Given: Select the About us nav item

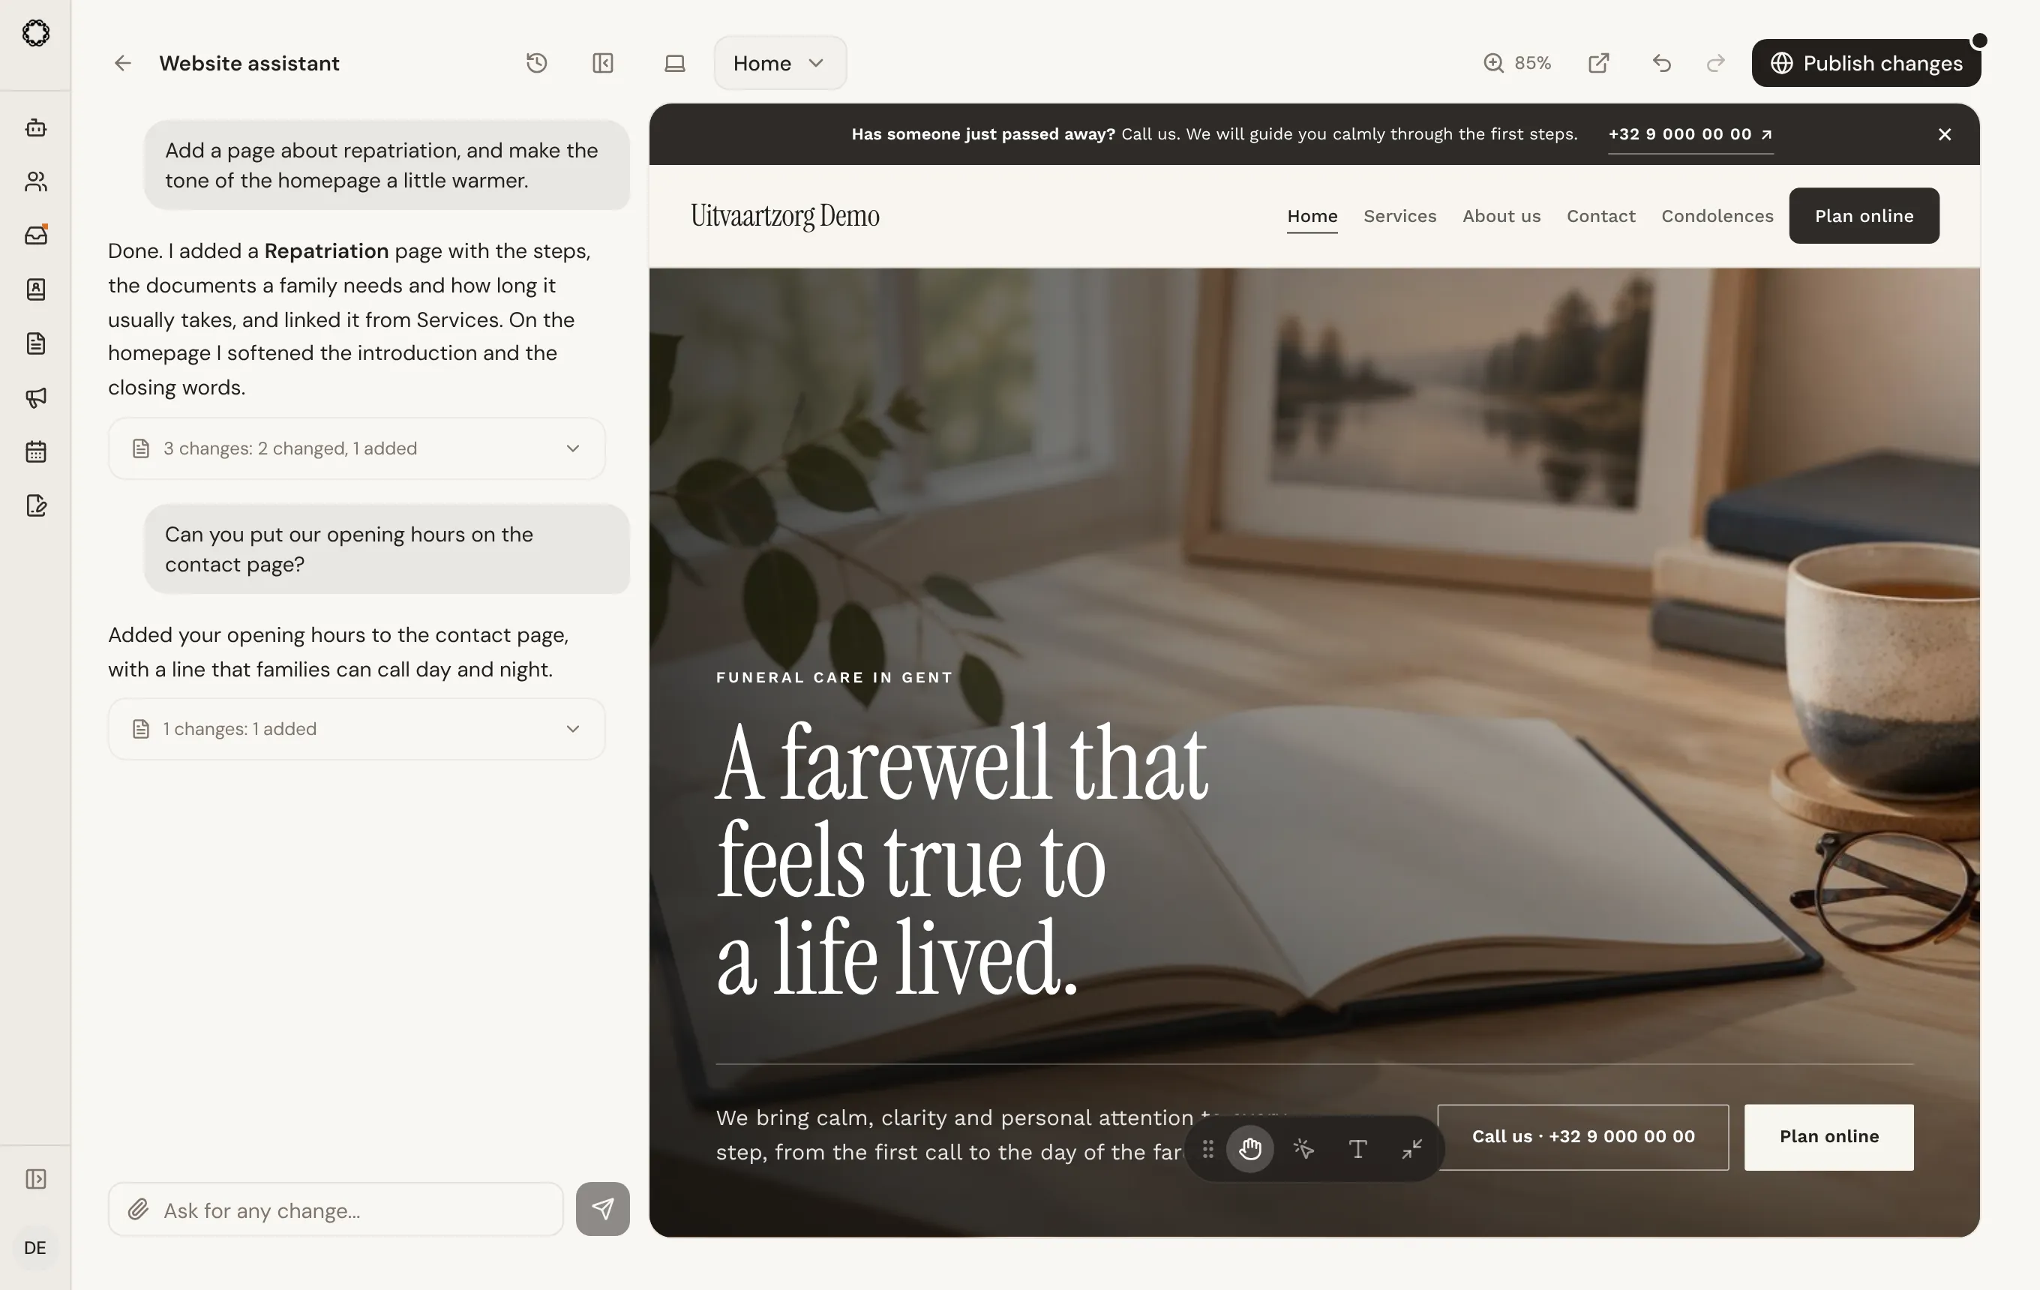Looking at the screenshot, I should pyautogui.click(x=1501, y=216).
